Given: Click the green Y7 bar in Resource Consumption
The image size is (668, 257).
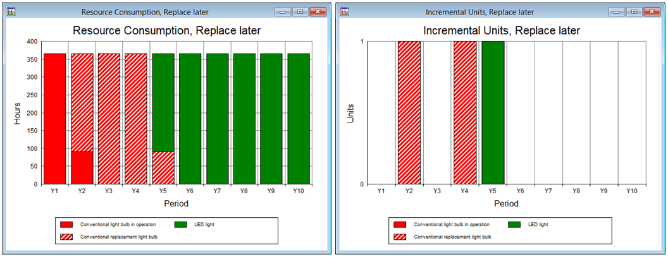Looking at the screenshot, I should (x=217, y=119).
